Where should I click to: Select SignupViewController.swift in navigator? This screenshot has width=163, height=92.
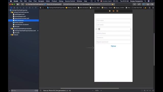click(x=22, y=18)
